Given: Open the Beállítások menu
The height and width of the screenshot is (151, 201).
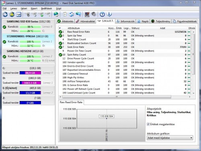Looking at the screenshot, I should click(47, 8).
